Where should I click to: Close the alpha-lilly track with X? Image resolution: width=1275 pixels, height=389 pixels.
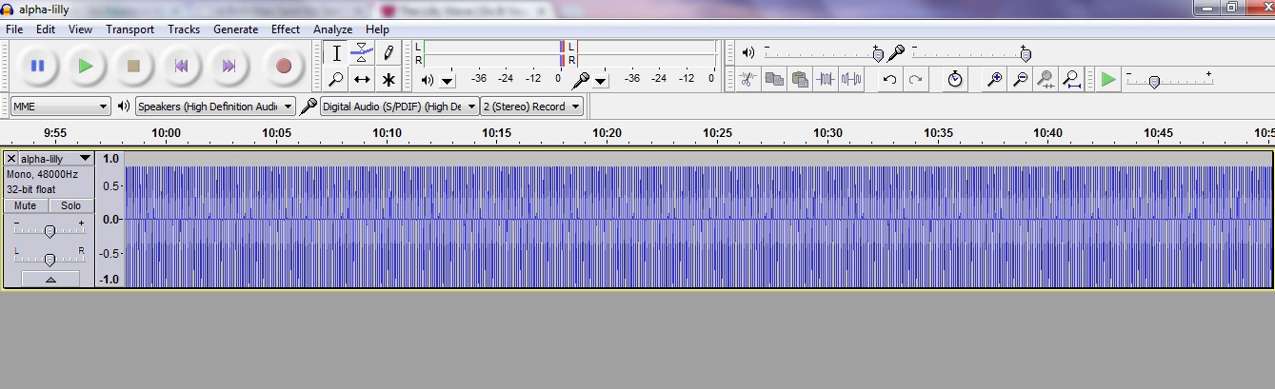(x=11, y=159)
